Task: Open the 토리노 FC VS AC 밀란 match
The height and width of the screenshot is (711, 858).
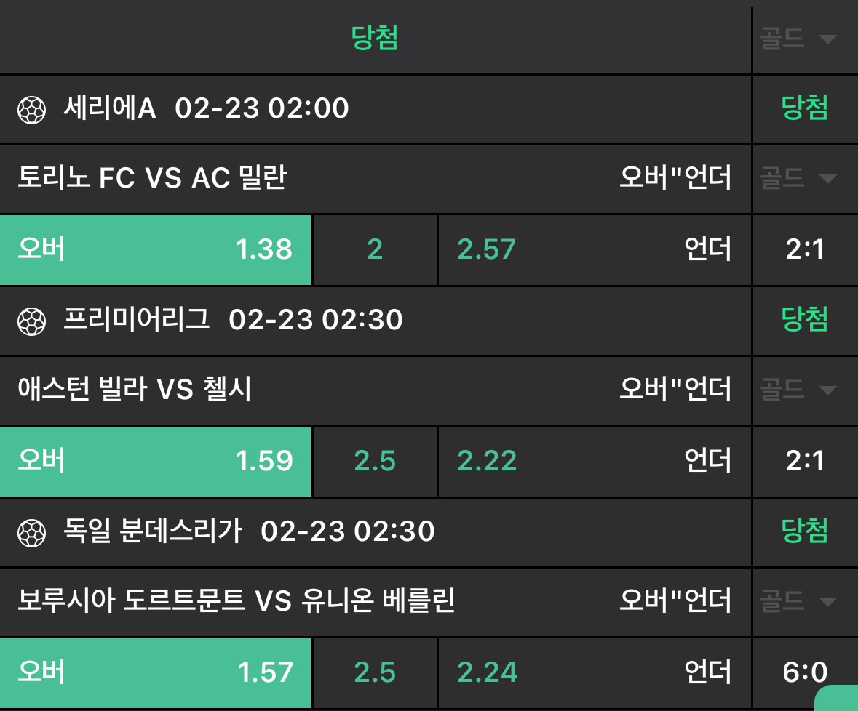Action: [152, 178]
